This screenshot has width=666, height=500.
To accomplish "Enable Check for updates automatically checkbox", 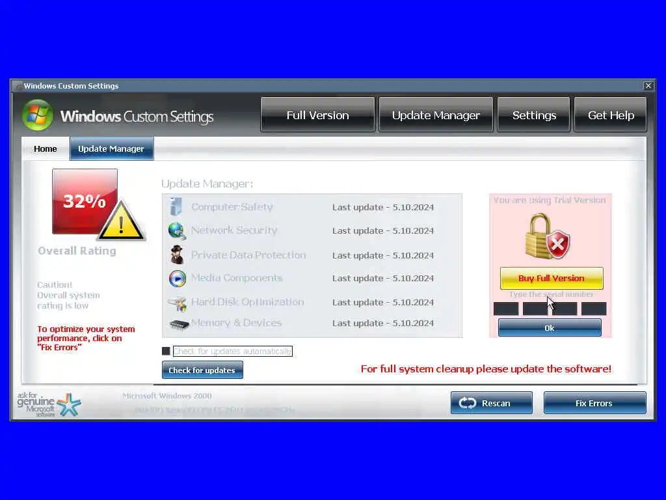I will coord(166,351).
